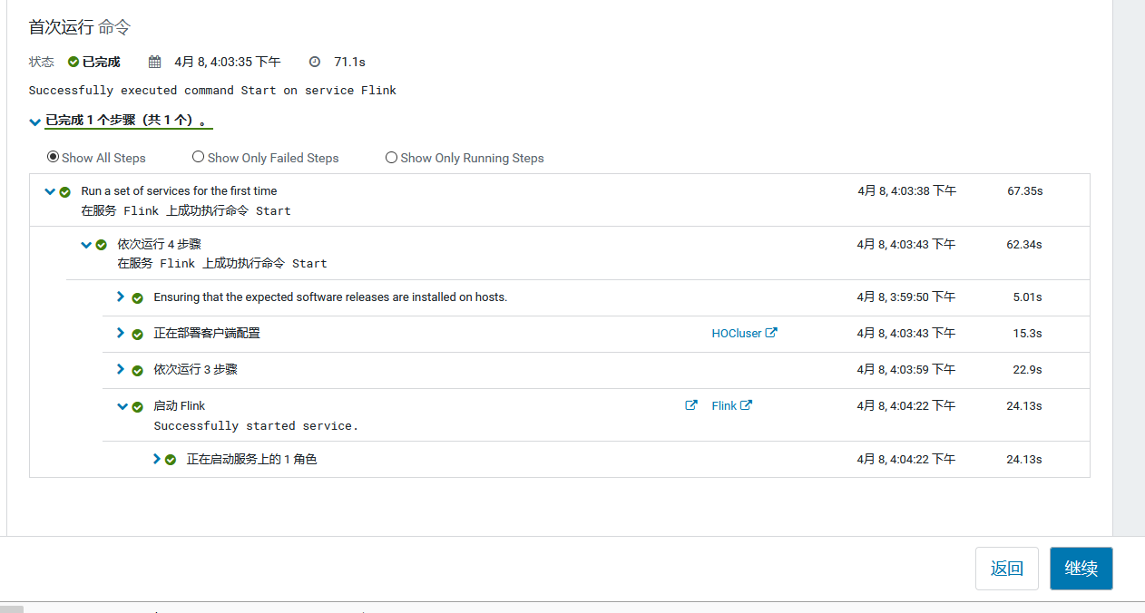Click green check beside '启动 Flink'
The height and width of the screenshot is (613, 1145).
(x=138, y=407)
